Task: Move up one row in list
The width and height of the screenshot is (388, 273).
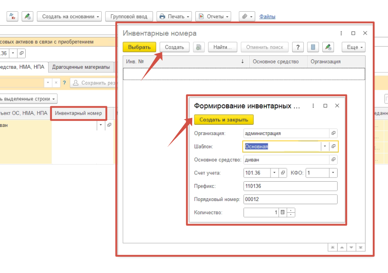Action: click(x=342, y=247)
